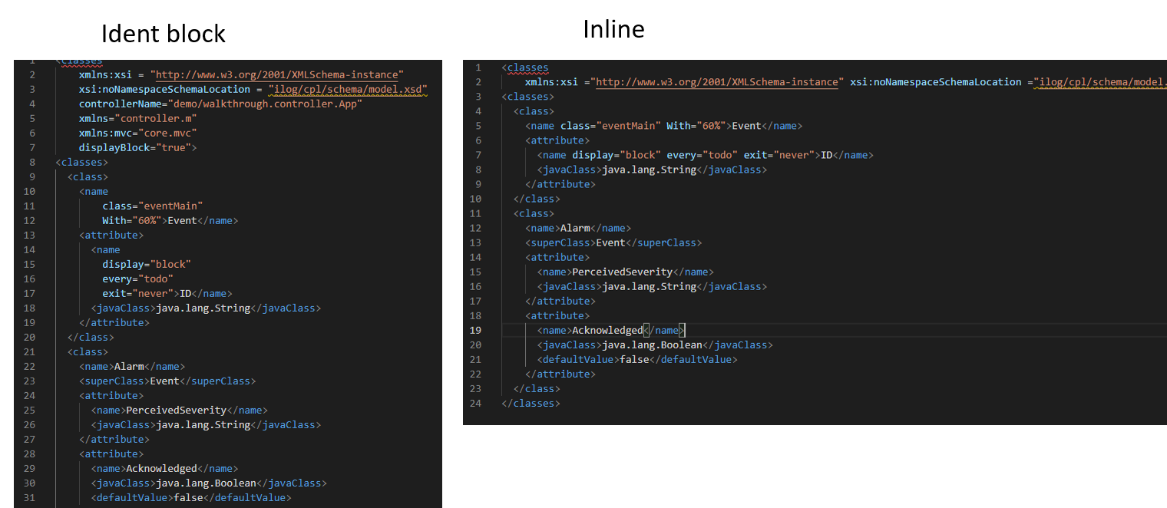Click closing </class> tag on line 10 of Inline pane
Viewport: 1167px width, 508px height.
pyautogui.click(x=537, y=199)
